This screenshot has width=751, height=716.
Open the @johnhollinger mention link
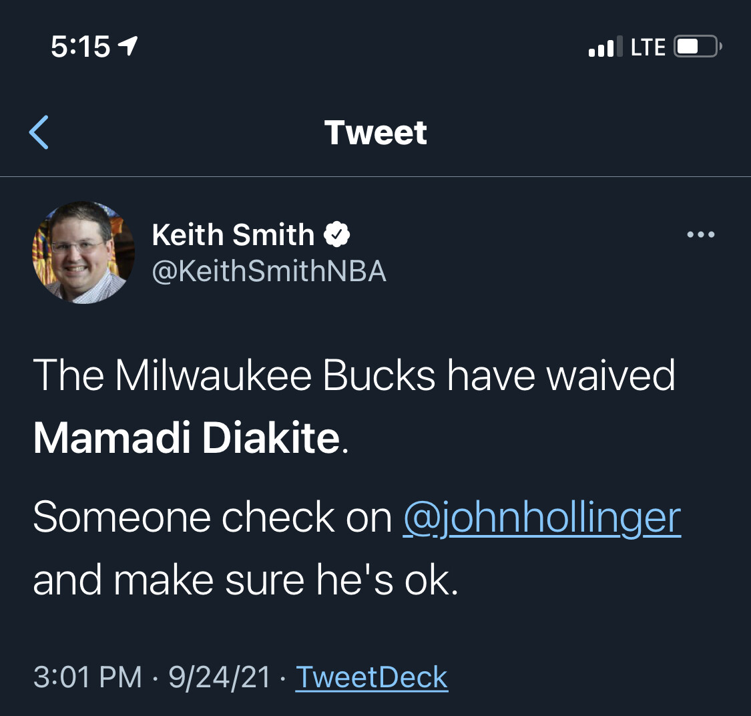point(542,517)
